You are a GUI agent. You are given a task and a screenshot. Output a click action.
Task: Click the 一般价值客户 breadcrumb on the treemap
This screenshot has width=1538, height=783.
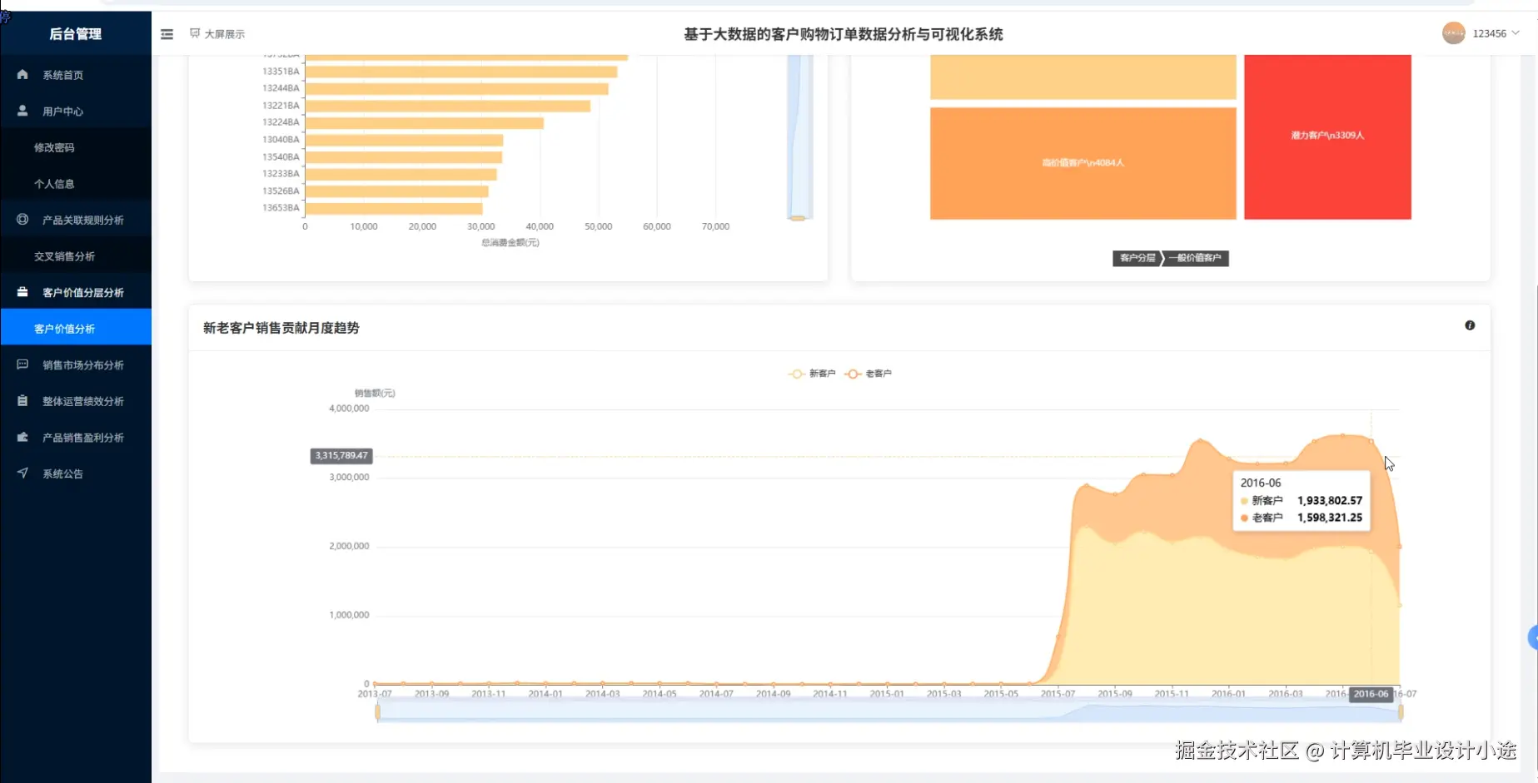[1195, 258]
